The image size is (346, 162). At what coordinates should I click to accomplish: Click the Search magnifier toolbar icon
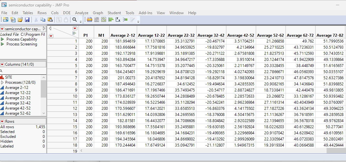(75, 20)
